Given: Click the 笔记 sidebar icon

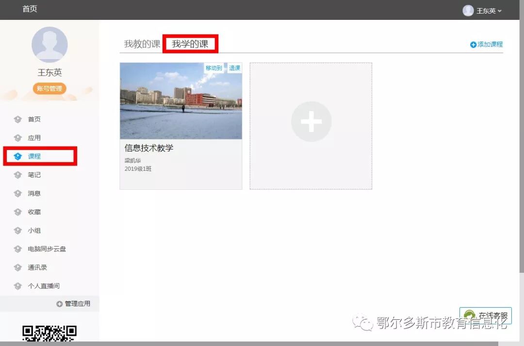Looking at the screenshot, I should pyautogui.click(x=18, y=175).
